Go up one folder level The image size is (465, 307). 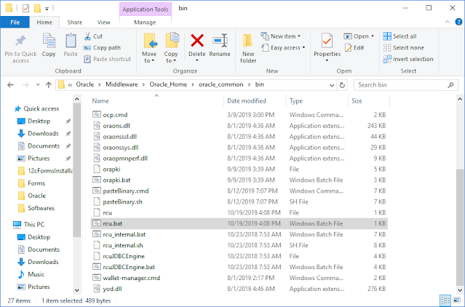[x=49, y=85]
